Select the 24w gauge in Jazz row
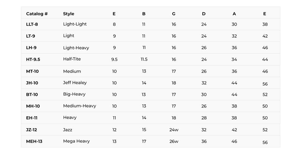The image size is (301, 154). coord(174,130)
